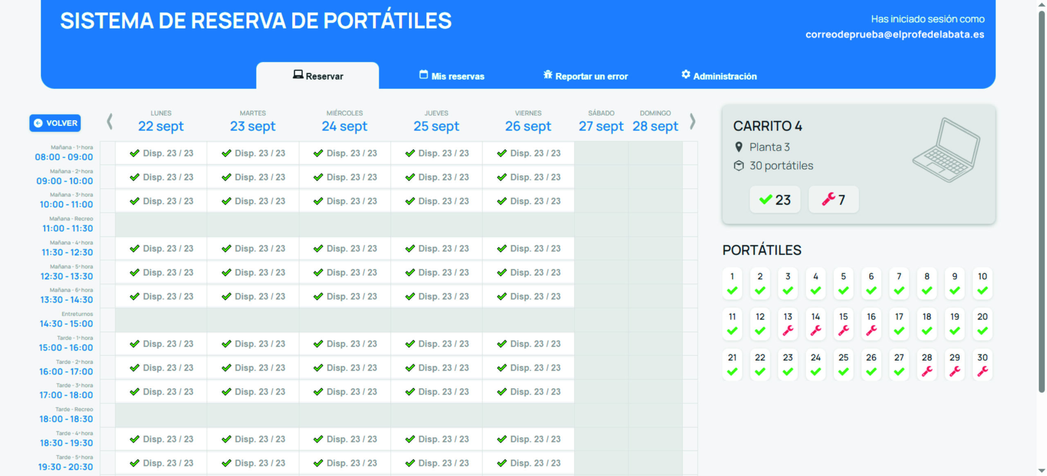Select Friday 26 sept 15:00-16:00 slot
The height and width of the screenshot is (476, 1047).
point(528,344)
